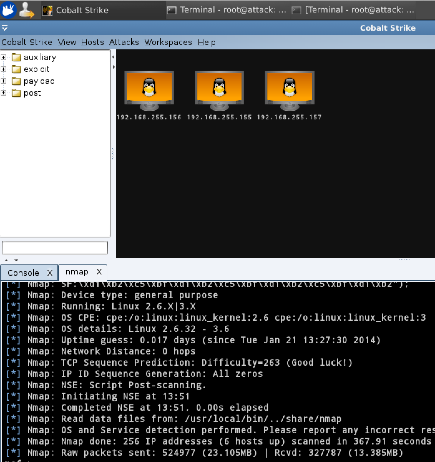The height and width of the screenshot is (462, 435).
Task: Open the Workspaces menu
Action: tap(168, 42)
